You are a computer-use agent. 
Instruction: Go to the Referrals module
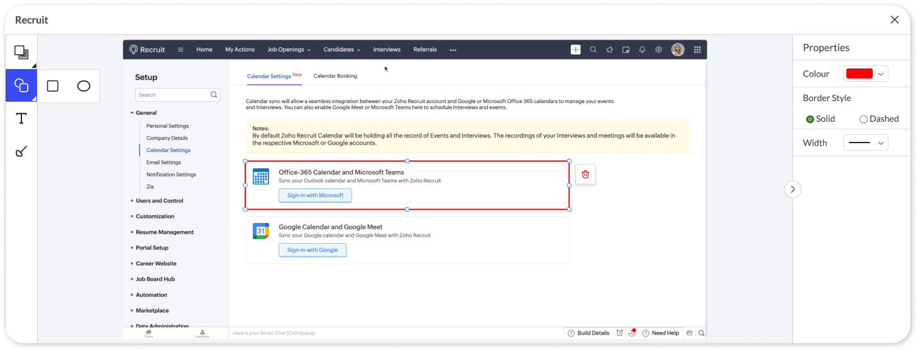425,50
